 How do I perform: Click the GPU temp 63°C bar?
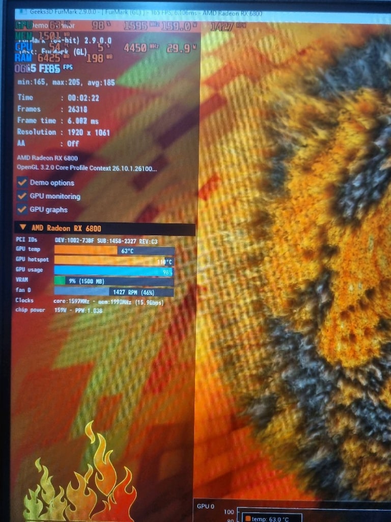pos(114,251)
